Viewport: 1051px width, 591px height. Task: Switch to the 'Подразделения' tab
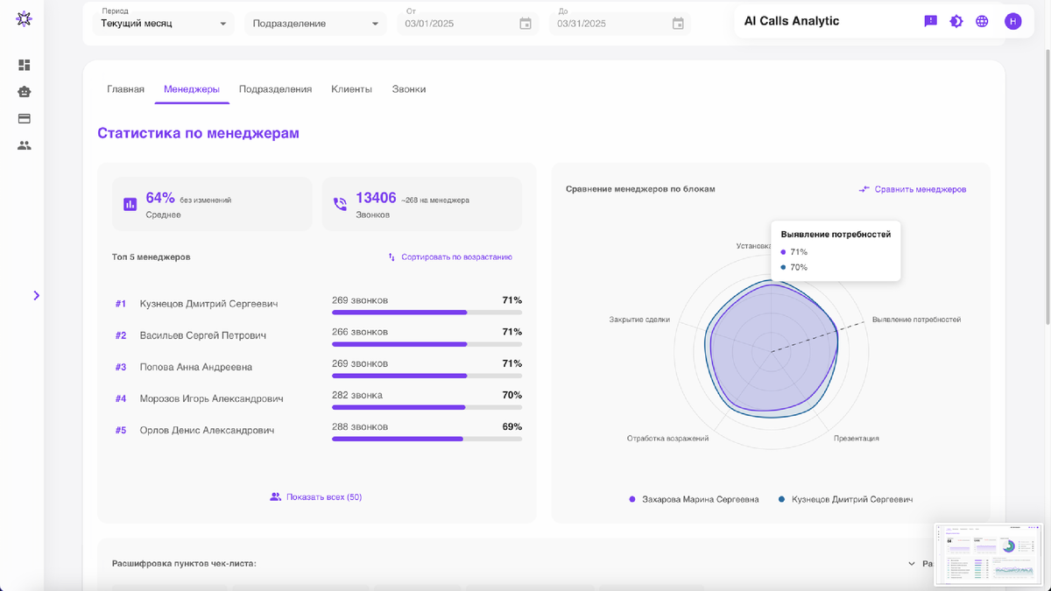[275, 89]
